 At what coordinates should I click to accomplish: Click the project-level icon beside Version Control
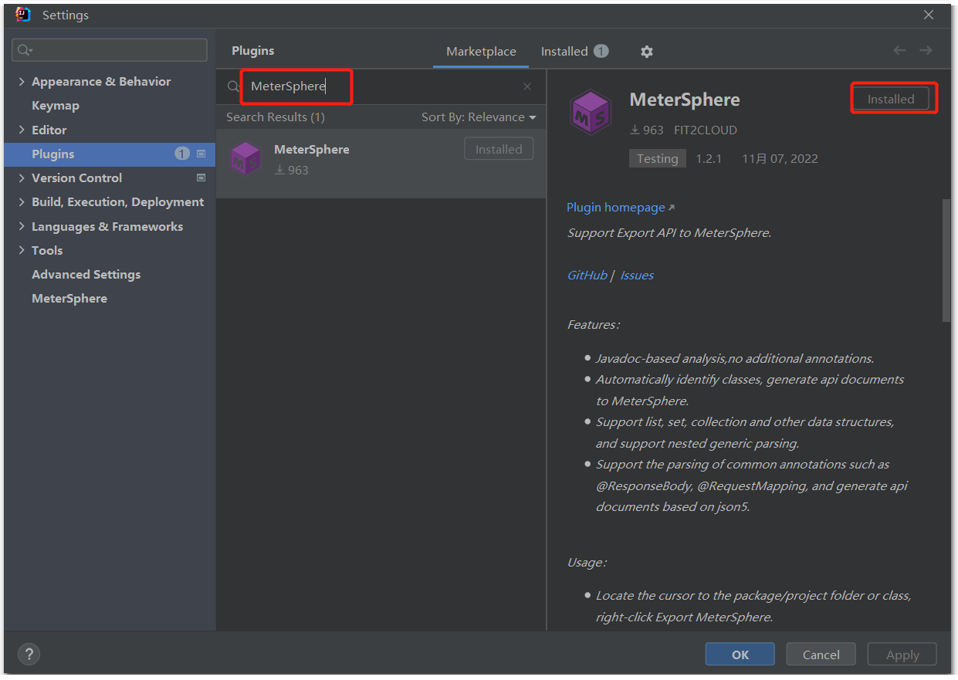click(x=201, y=178)
